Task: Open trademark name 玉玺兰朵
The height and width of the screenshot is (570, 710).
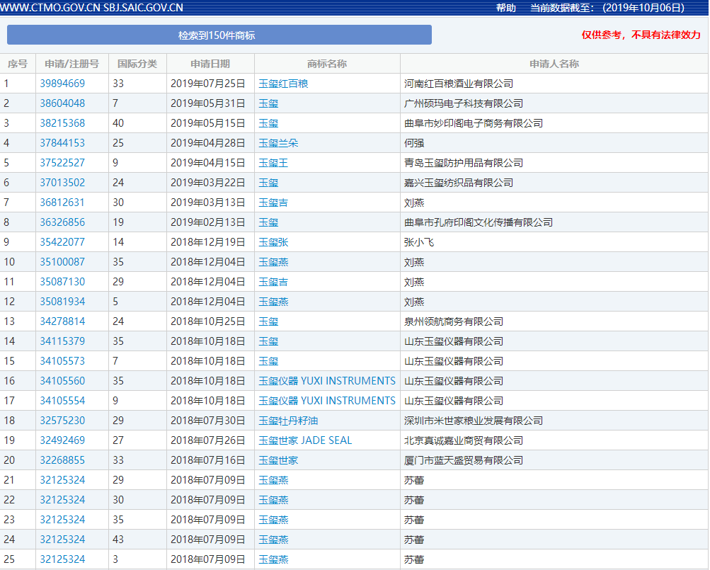Action: [x=278, y=143]
